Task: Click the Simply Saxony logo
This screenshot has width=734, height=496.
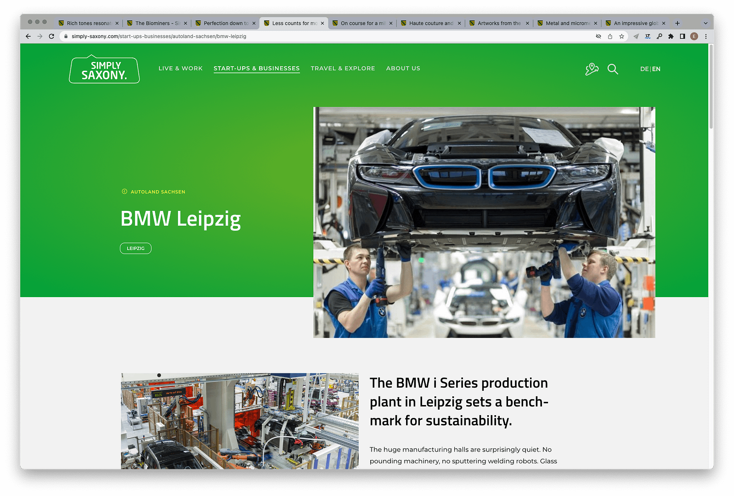Action: tap(104, 69)
